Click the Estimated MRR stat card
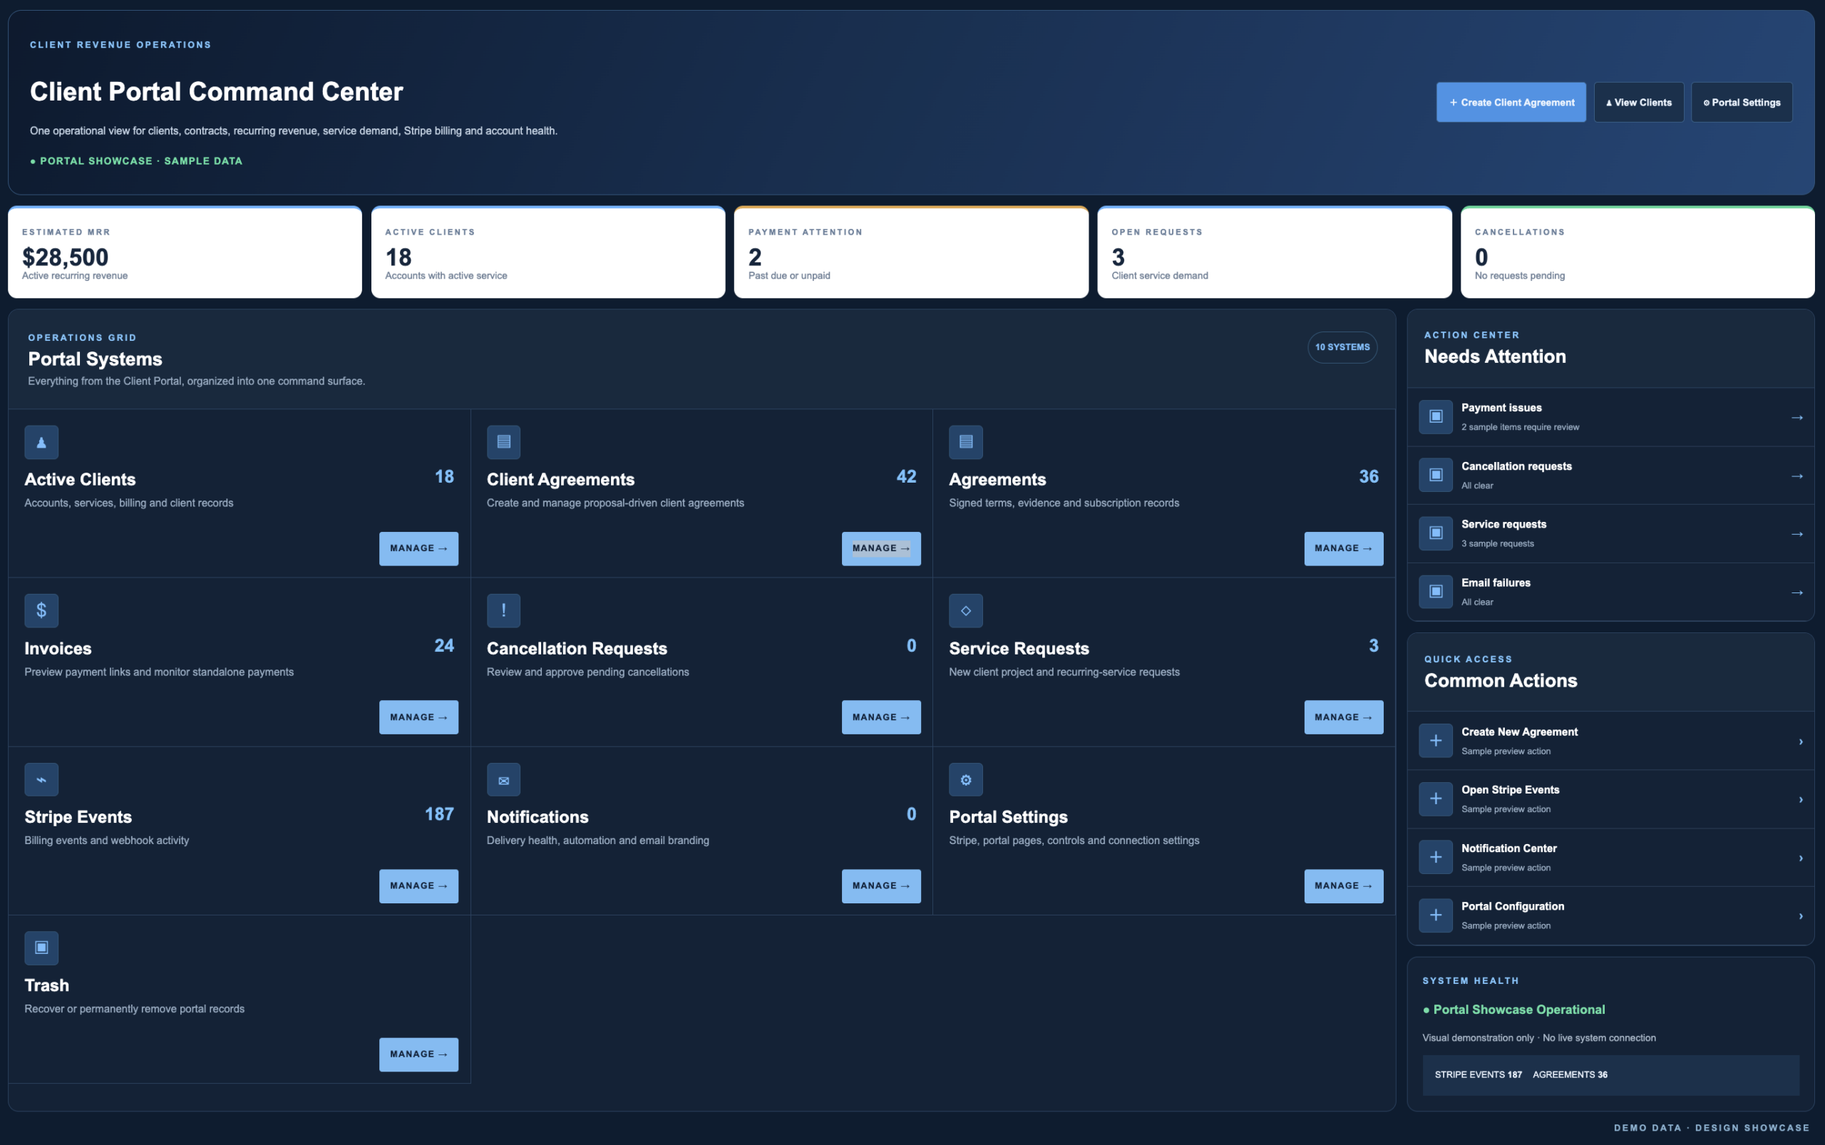Image resolution: width=1825 pixels, height=1145 pixels. coord(185,252)
